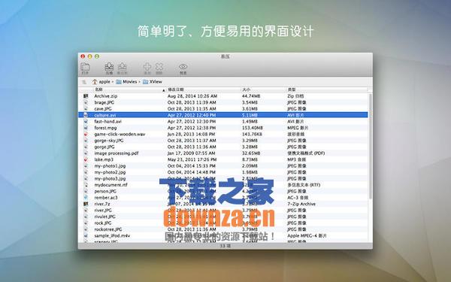Click the file icon of forest.mpg
This screenshot has height=282, width=451.
86,128
